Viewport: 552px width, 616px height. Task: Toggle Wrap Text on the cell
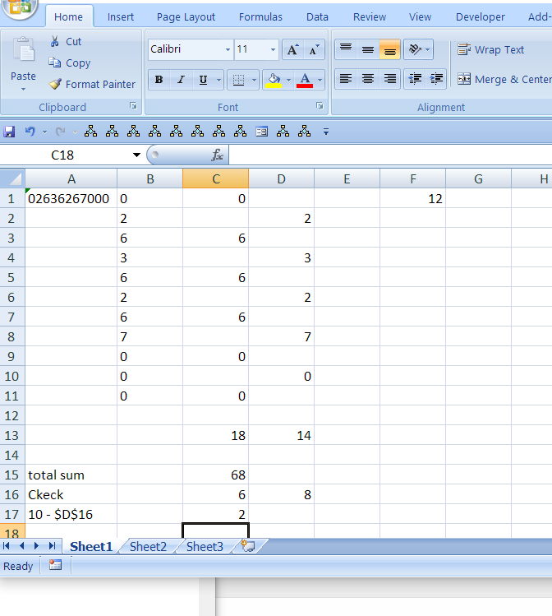(490, 49)
